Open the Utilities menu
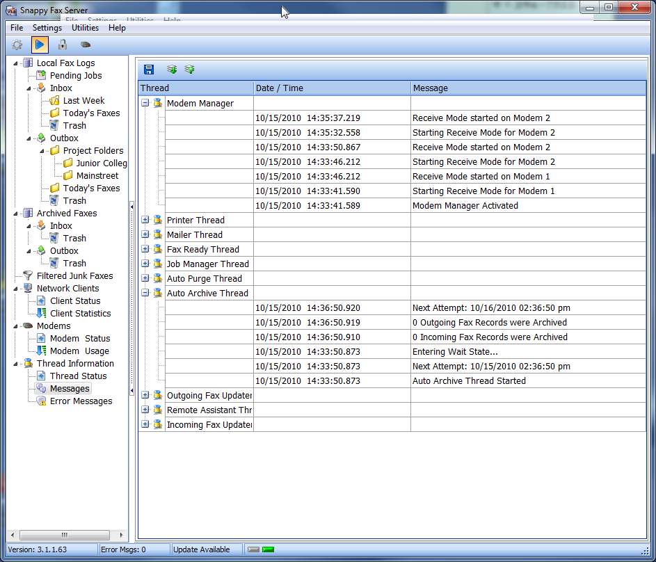 (x=86, y=28)
